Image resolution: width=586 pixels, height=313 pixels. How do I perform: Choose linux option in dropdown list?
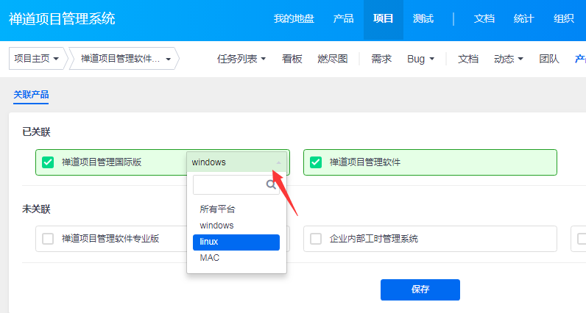point(236,242)
